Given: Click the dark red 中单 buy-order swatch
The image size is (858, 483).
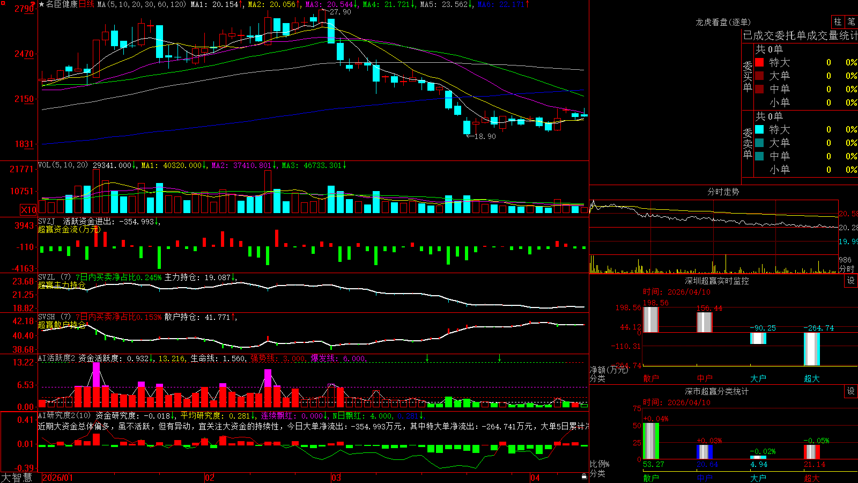Looking at the screenshot, I should point(759,89).
